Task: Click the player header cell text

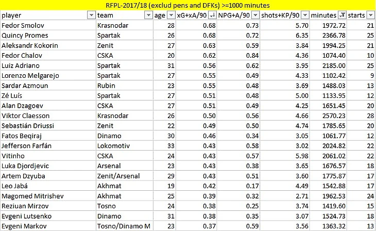Action: 11,15
